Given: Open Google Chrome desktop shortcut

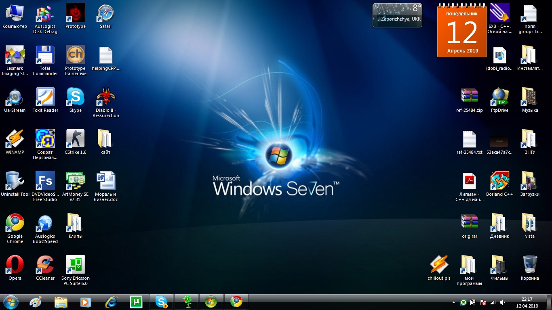Looking at the screenshot, I should 15,228.
